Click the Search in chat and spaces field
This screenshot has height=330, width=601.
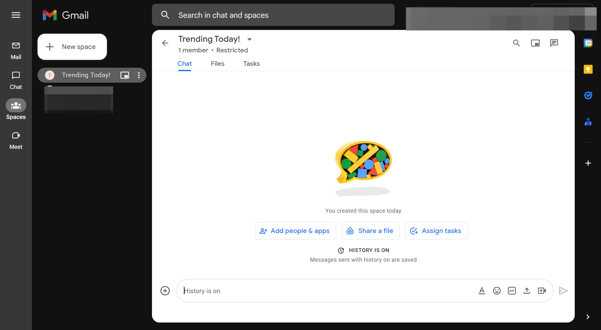coord(273,15)
